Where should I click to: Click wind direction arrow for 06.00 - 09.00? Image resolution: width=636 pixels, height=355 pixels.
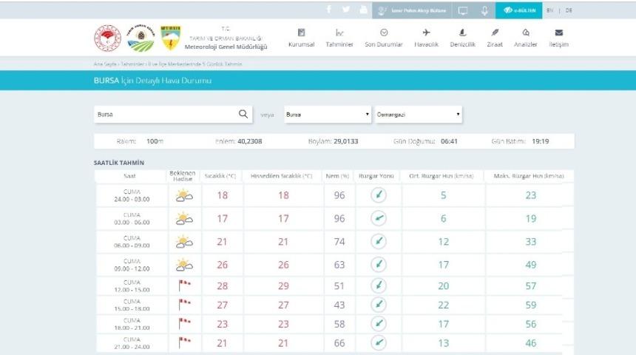tap(379, 241)
